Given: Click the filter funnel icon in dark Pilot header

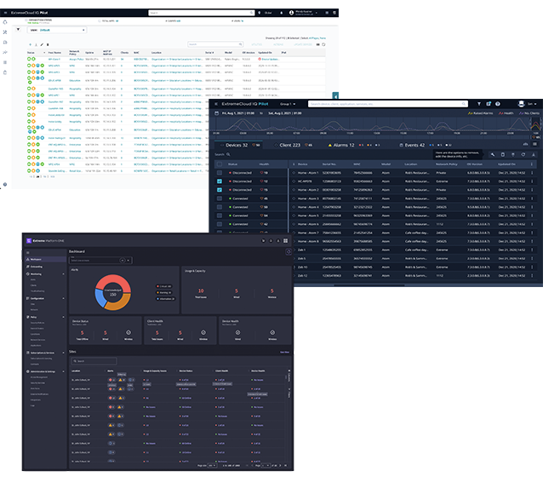Looking at the screenshot, I should 479,104.
